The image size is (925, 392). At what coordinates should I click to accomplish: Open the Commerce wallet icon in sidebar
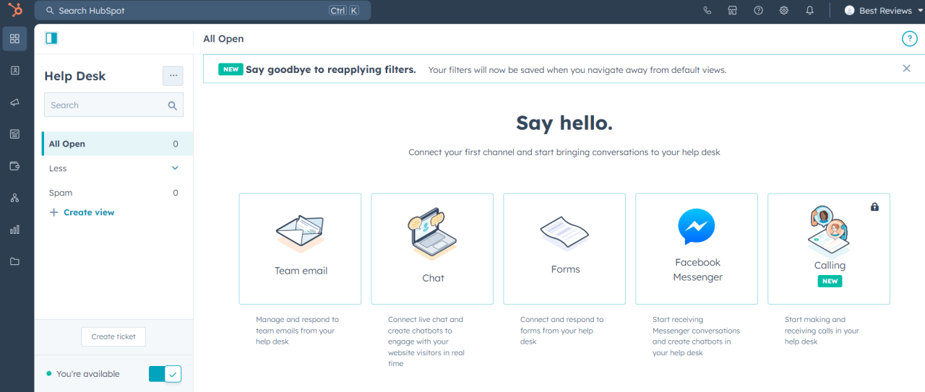14,165
